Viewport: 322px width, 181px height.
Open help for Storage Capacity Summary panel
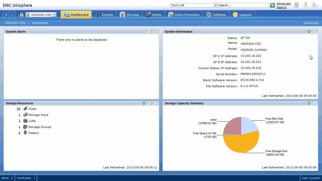315,103
